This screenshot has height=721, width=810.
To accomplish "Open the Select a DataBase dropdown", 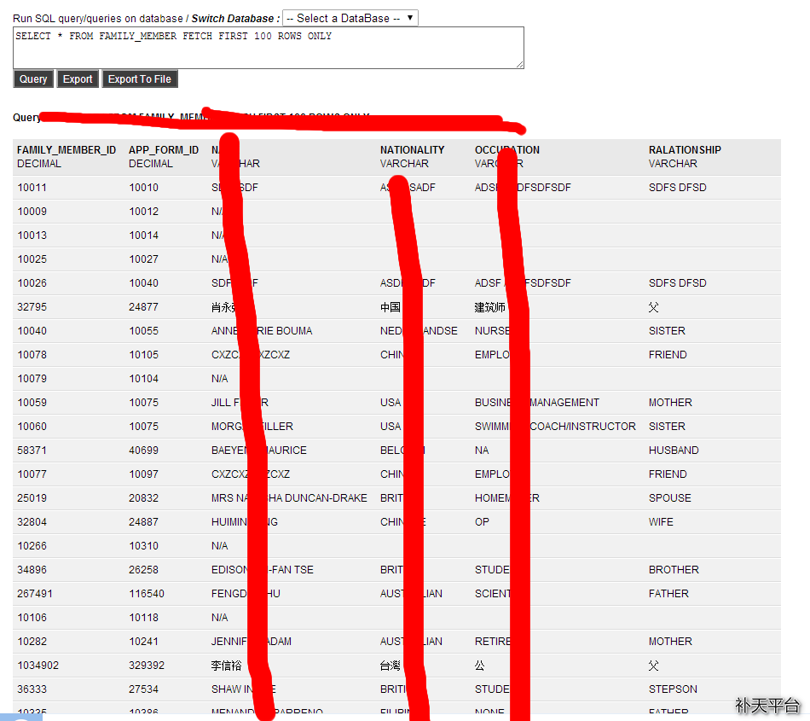I will tap(350, 18).
